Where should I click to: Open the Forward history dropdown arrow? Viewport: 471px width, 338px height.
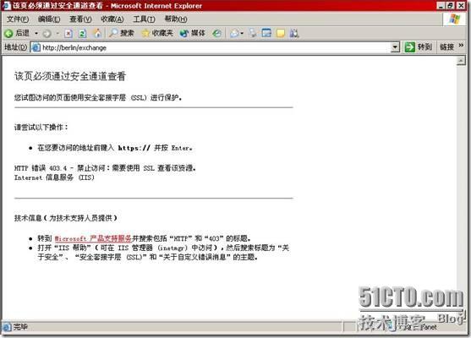click(58, 33)
